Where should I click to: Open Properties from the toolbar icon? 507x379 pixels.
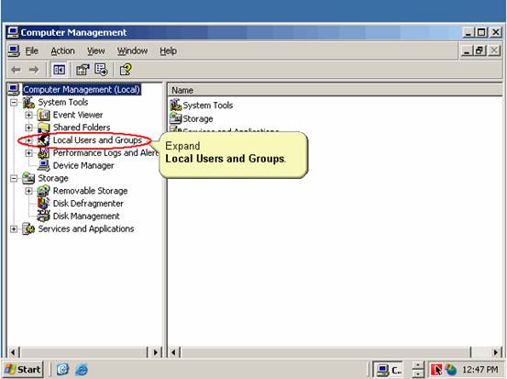tap(83, 70)
